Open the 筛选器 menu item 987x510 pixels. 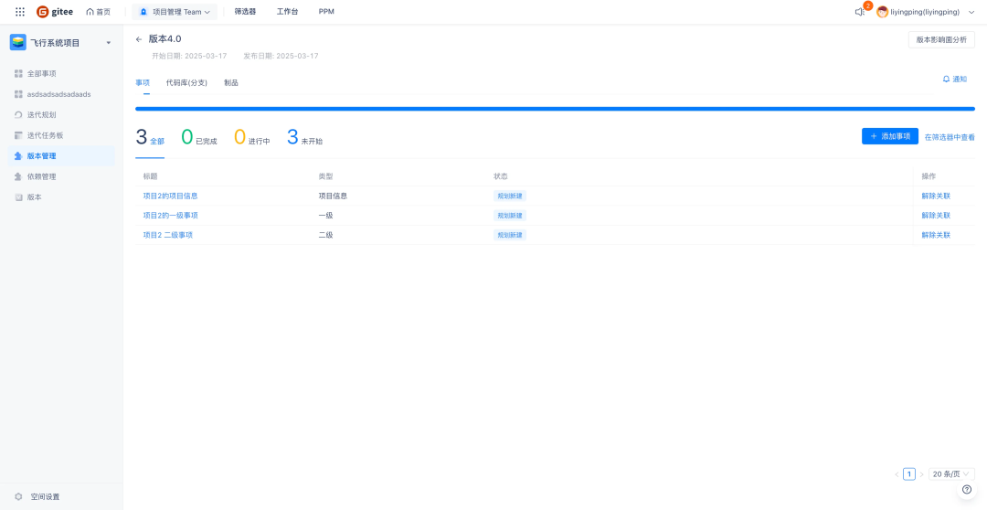[245, 12]
